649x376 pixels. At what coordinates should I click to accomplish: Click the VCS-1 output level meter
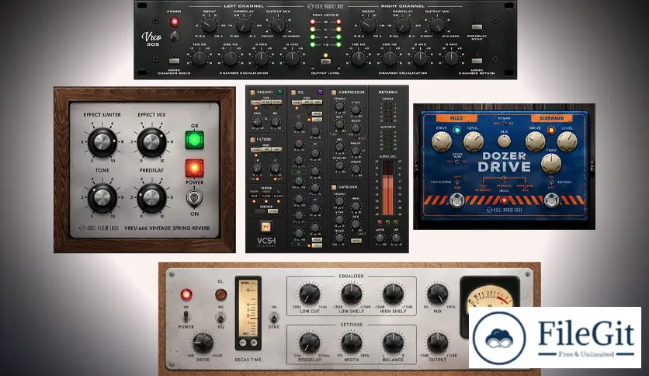388,188
